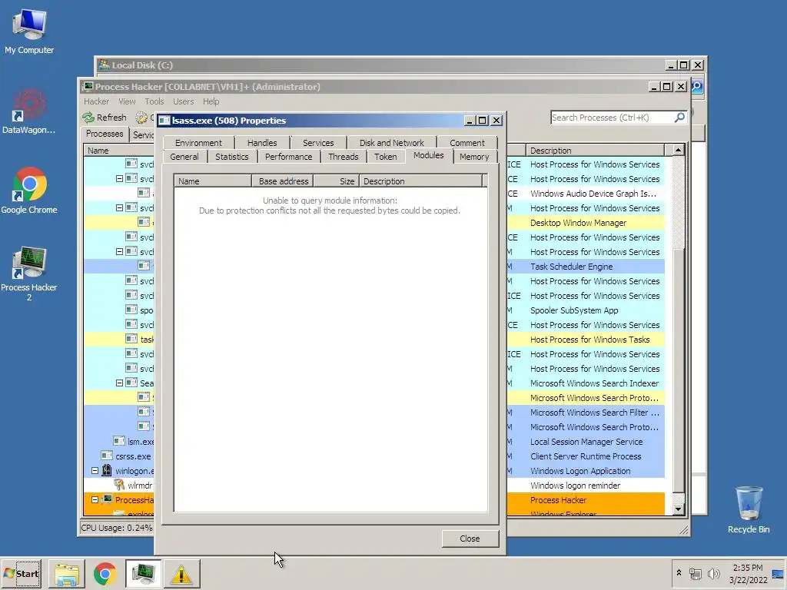Switch to the Handles tab

pos(262,143)
